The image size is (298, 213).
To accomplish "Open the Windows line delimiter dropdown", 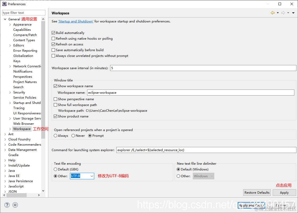I will tap(204, 176).
